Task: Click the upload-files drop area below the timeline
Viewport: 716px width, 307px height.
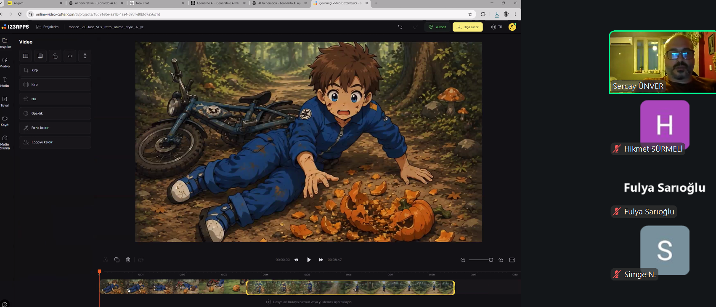Action: coord(309,302)
